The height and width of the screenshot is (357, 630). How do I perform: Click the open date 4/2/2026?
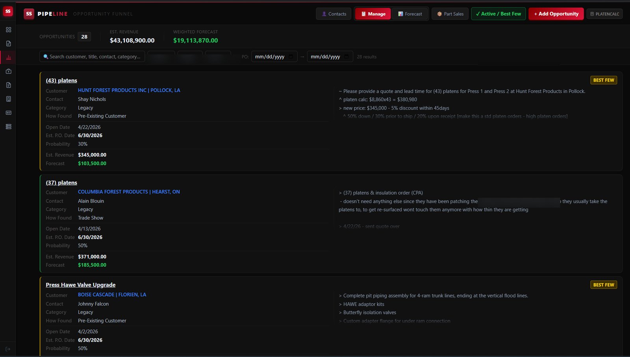tap(88, 332)
